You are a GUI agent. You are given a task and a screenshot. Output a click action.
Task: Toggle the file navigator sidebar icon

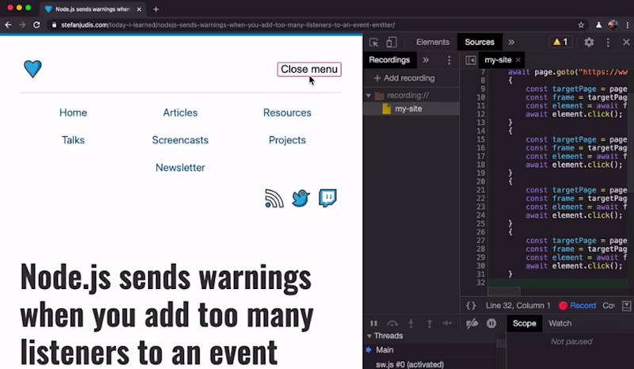click(471, 60)
